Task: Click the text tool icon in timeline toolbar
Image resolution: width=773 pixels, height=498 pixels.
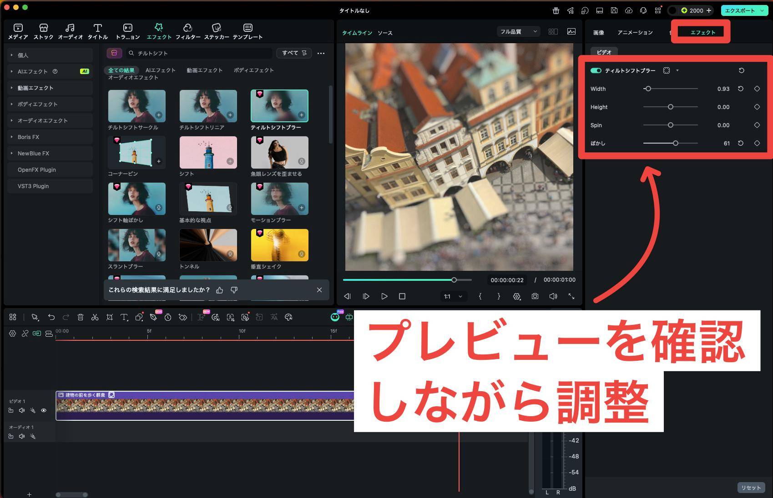Action: tap(124, 317)
